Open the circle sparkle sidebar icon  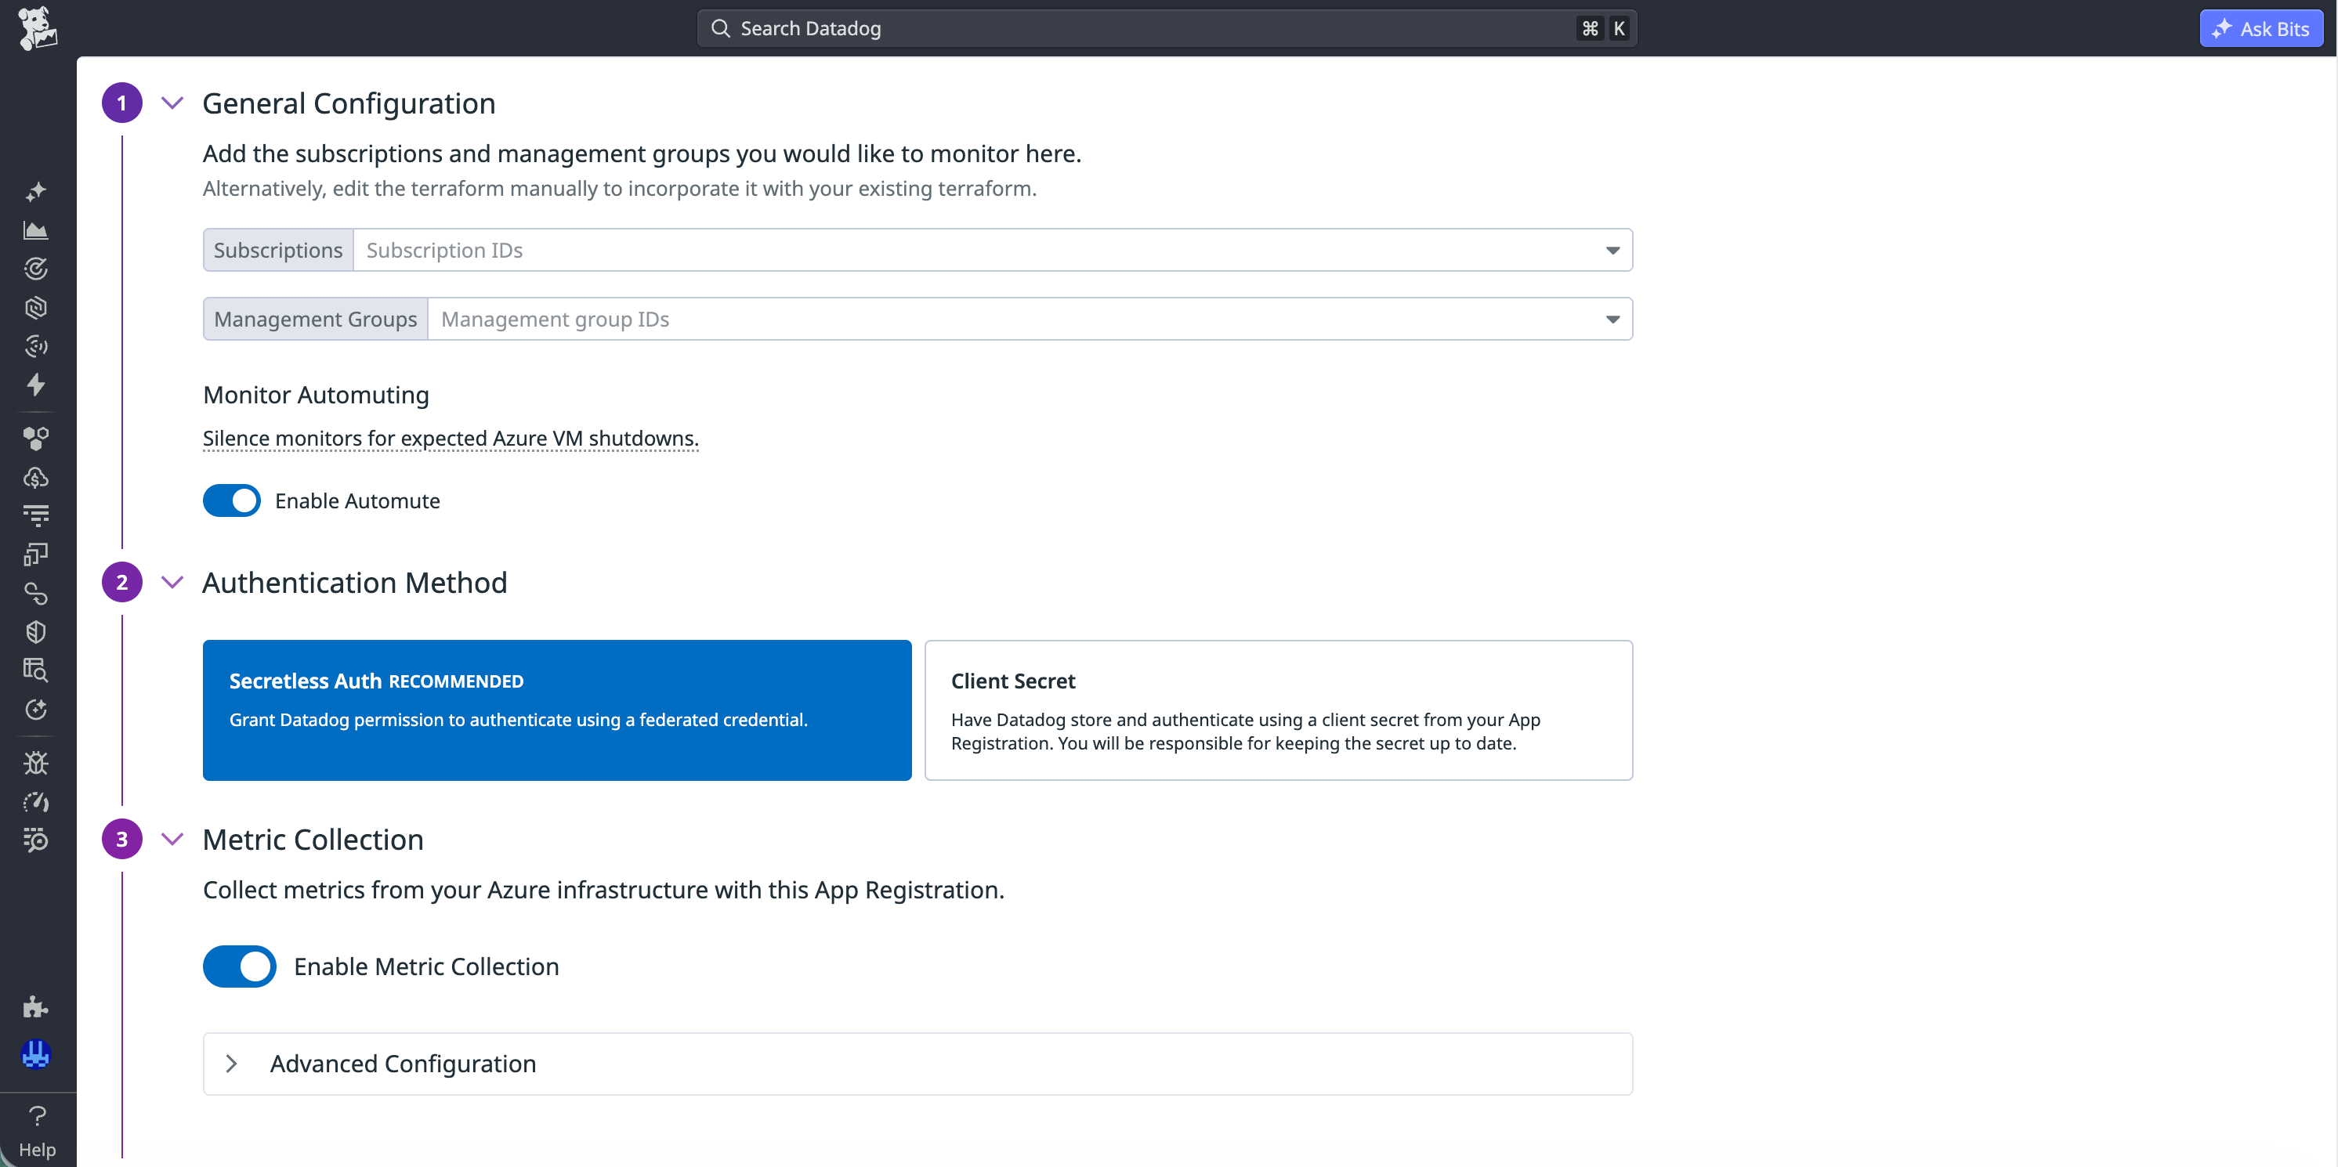point(36,710)
